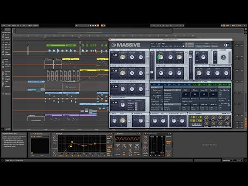The width and height of the screenshot is (248, 186).
Task: Click the Filter 1 Cutoff knob
Action: 161,57
